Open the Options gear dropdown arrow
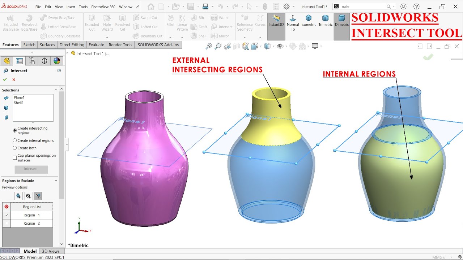463x260 pixels. (294, 6)
